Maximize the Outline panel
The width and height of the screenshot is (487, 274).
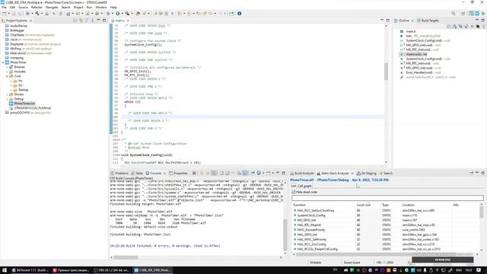click(483, 21)
